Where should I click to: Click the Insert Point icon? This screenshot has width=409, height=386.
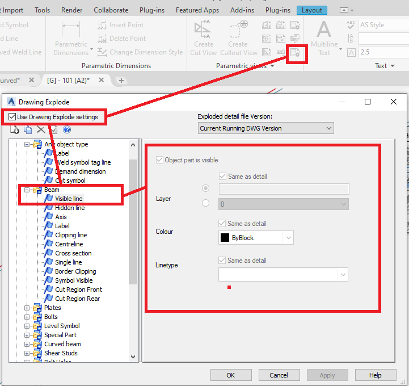tap(102, 25)
